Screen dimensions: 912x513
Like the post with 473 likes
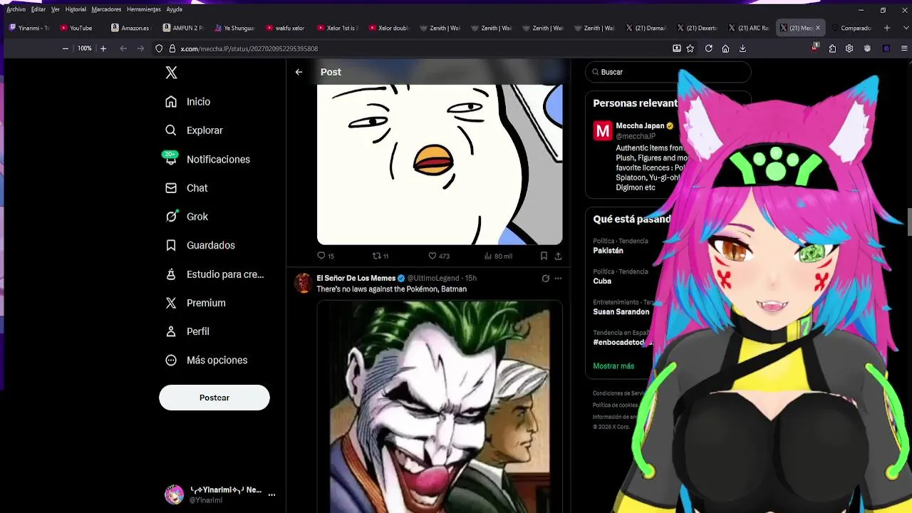point(439,256)
